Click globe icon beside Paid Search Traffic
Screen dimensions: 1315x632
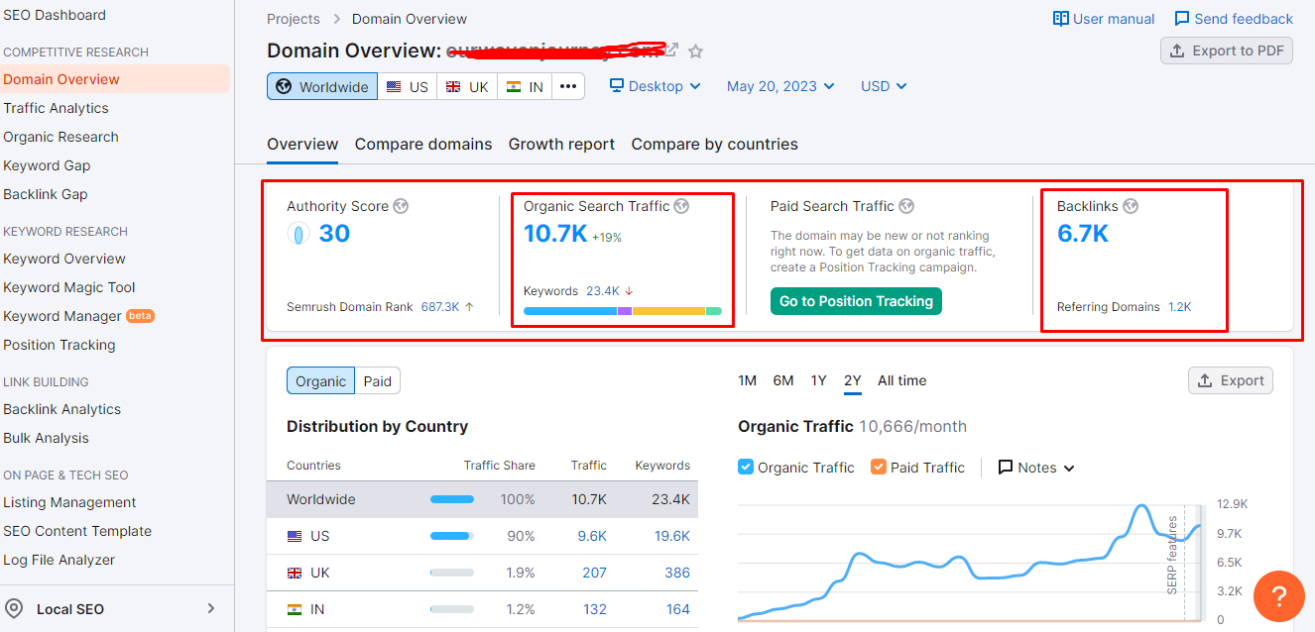pos(906,206)
